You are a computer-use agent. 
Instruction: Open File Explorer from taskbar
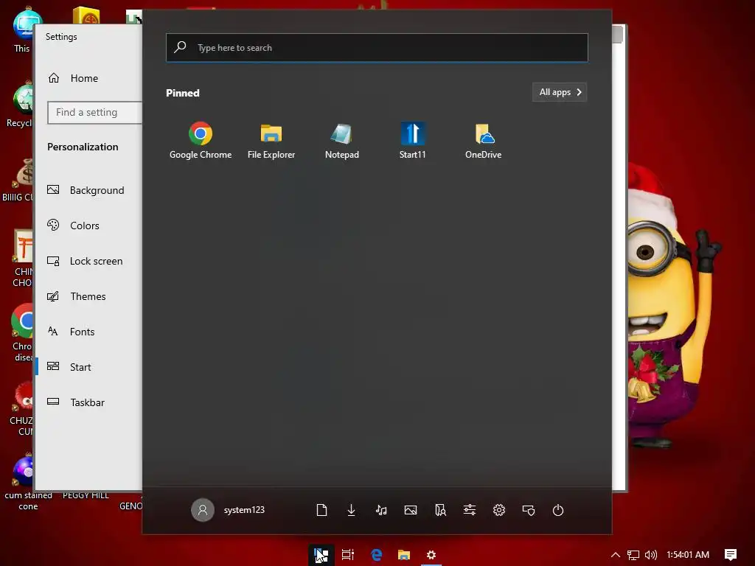point(403,555)
